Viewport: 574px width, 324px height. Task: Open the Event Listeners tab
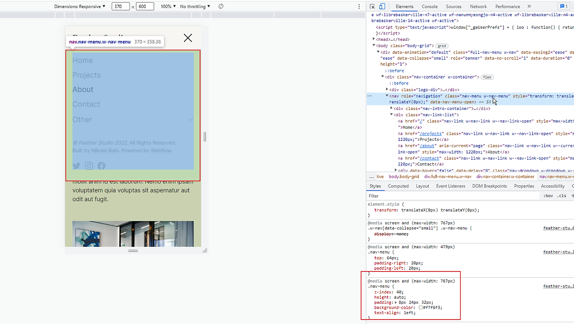coord(451,186)
